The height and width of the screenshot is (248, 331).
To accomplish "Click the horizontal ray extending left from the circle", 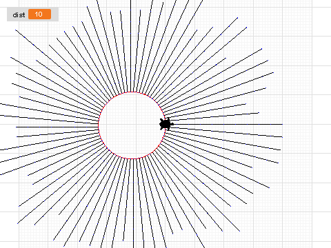I will tap(57, 127).
